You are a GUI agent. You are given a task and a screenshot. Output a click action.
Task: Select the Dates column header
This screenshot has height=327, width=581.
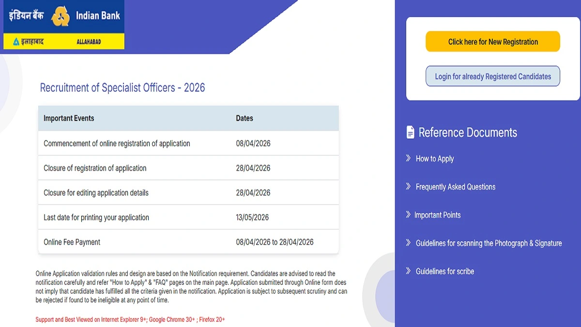[245, 118]
